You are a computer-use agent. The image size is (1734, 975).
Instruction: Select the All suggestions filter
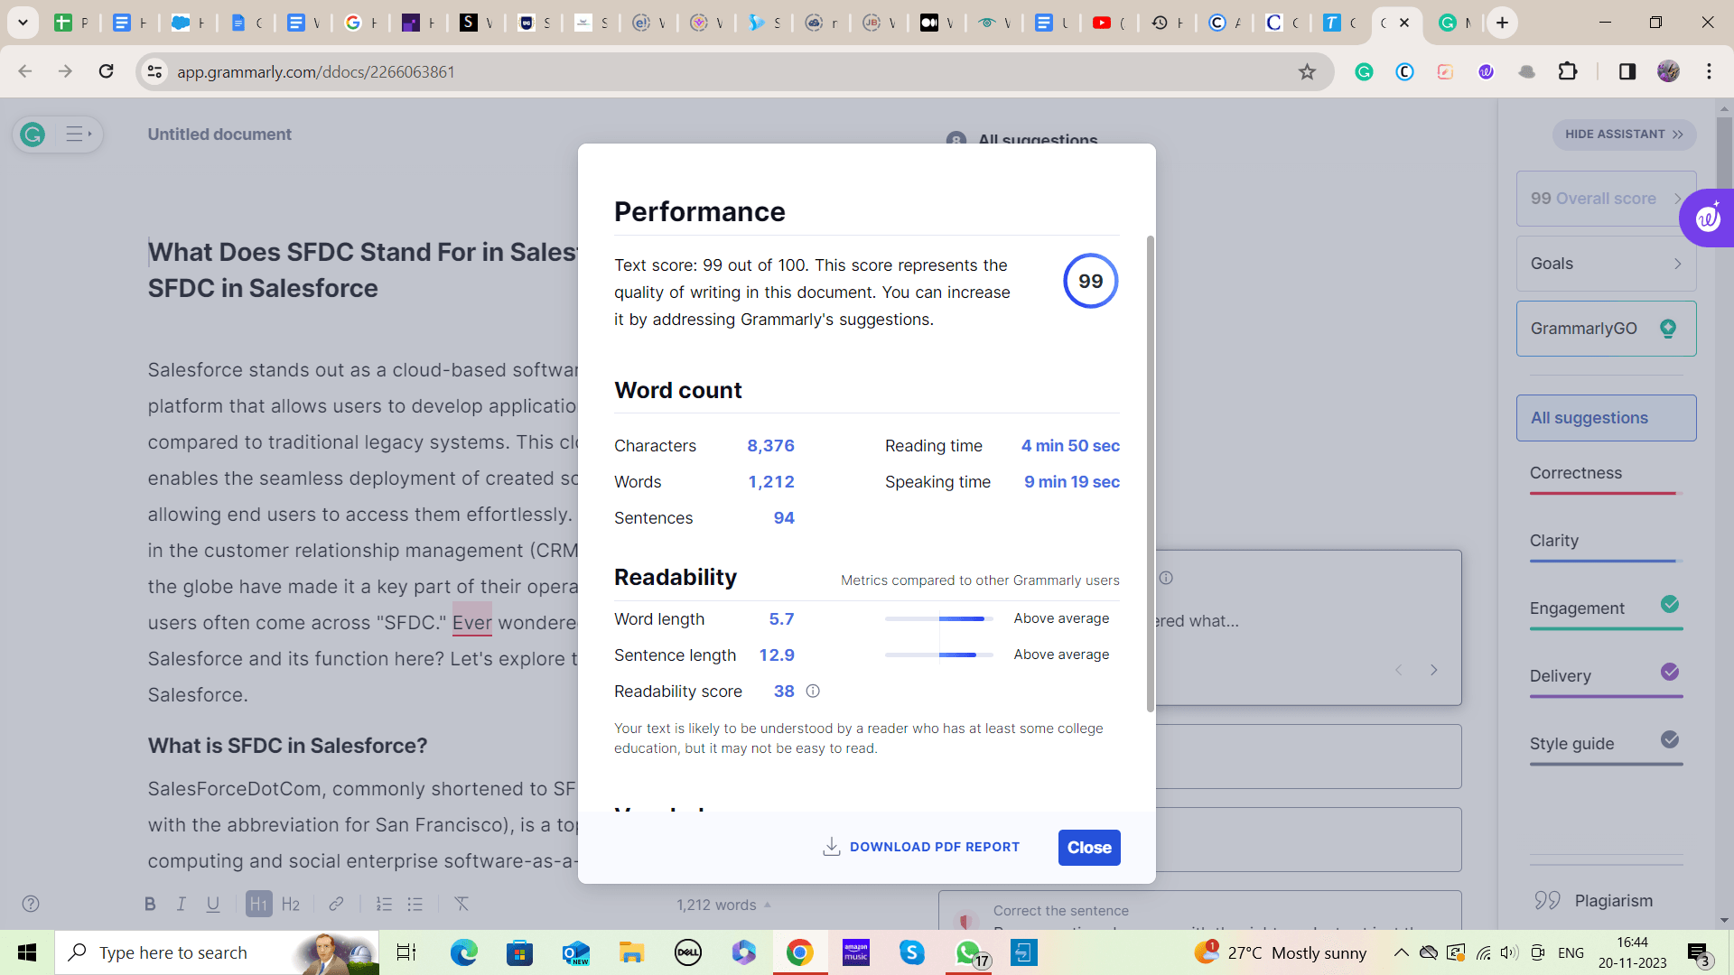pyautogui.click(x=1606, y=418)
